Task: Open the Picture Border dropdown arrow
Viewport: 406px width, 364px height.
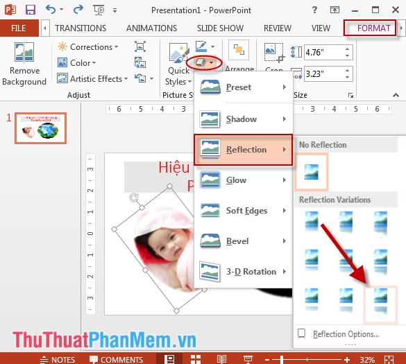Action: click(212, 46)
